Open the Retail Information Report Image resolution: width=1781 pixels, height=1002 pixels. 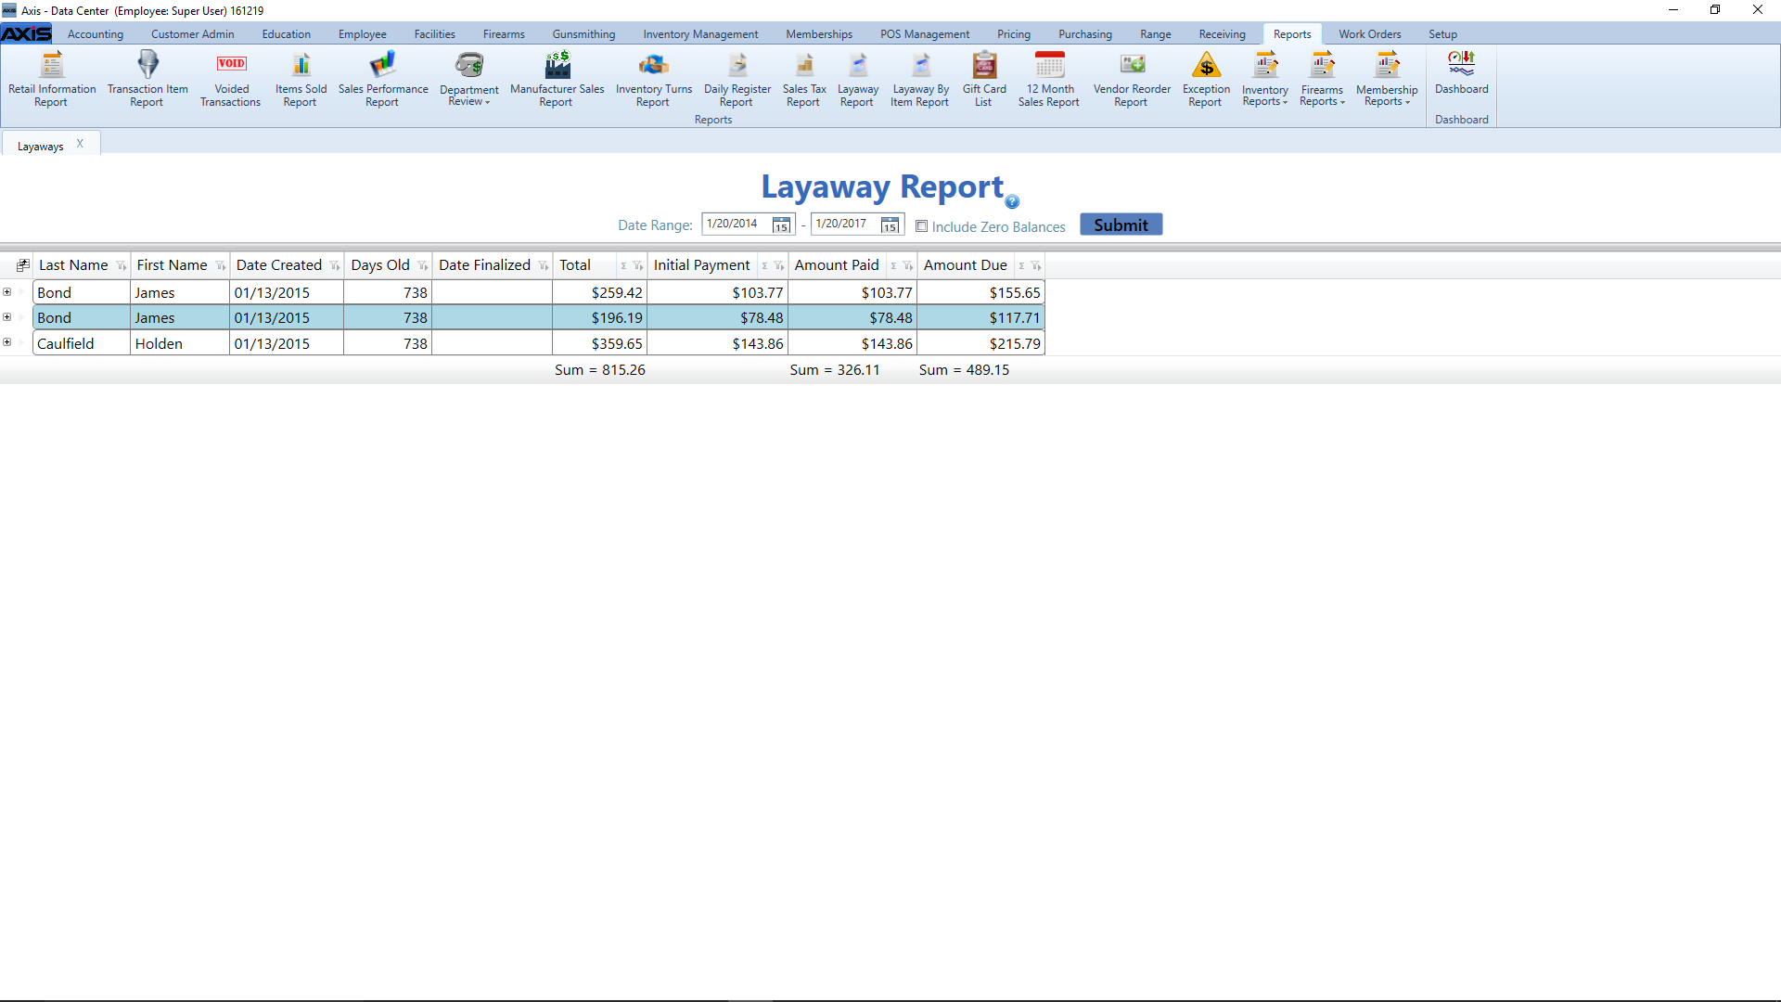52,80
